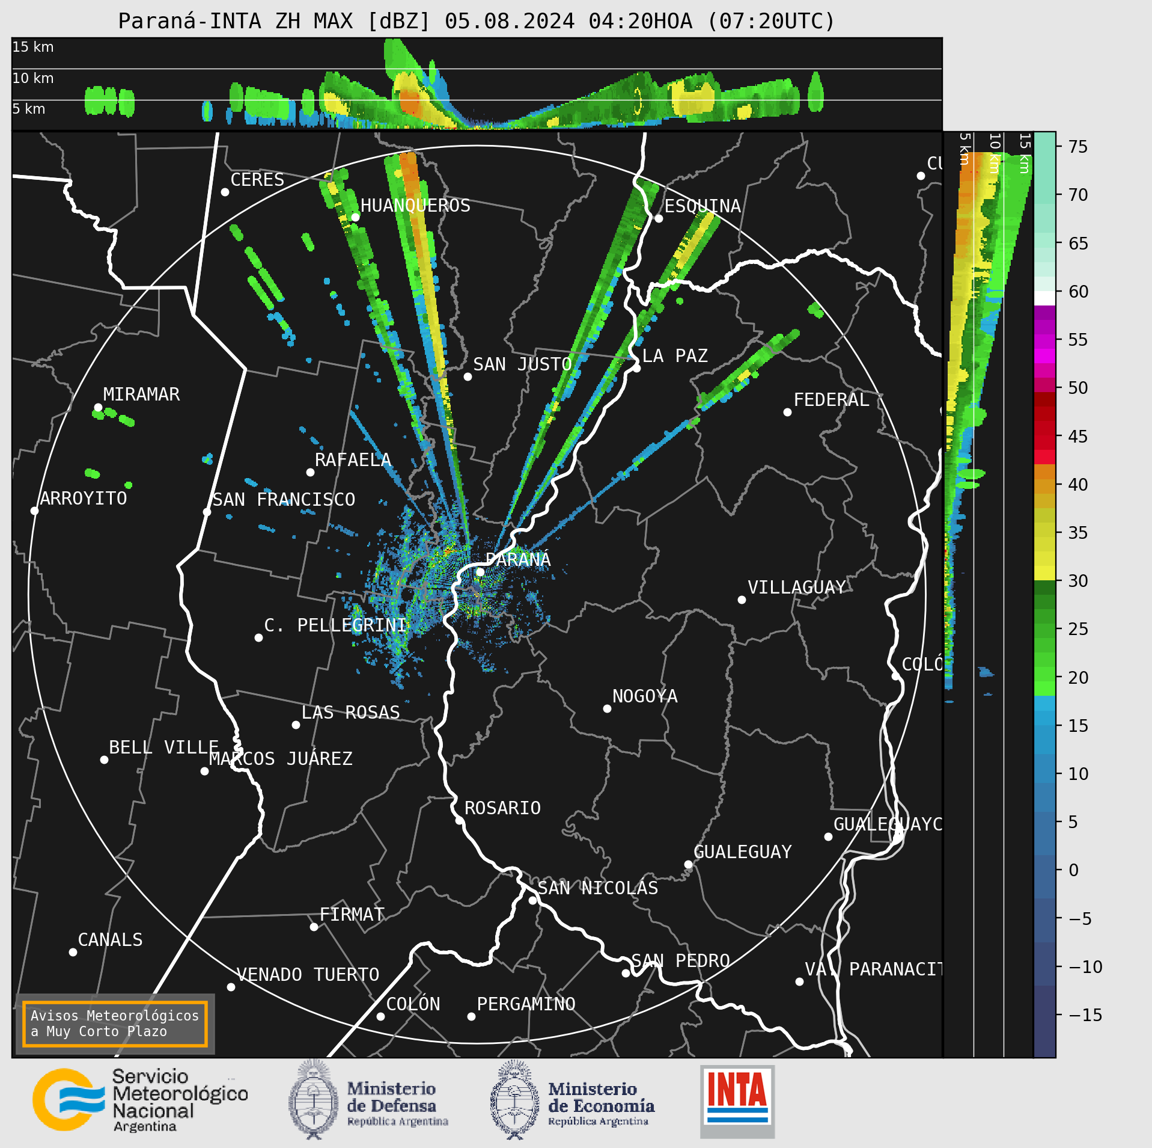The height and width of the screenshot is (1148, 1152).
Task: Click the HUANQUEROS city label
Action: tap(415, 206)
